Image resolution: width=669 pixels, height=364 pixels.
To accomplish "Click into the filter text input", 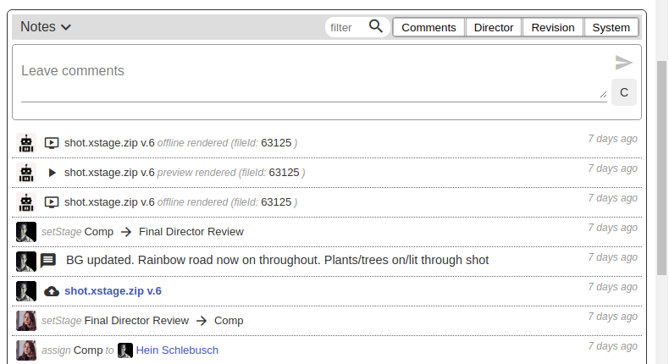I will [346, 27].
